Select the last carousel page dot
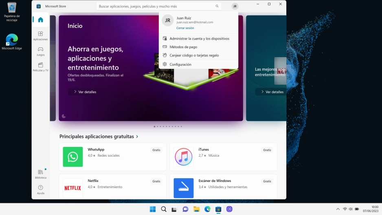This screenshot has height=215, width=382. point(181,126)
